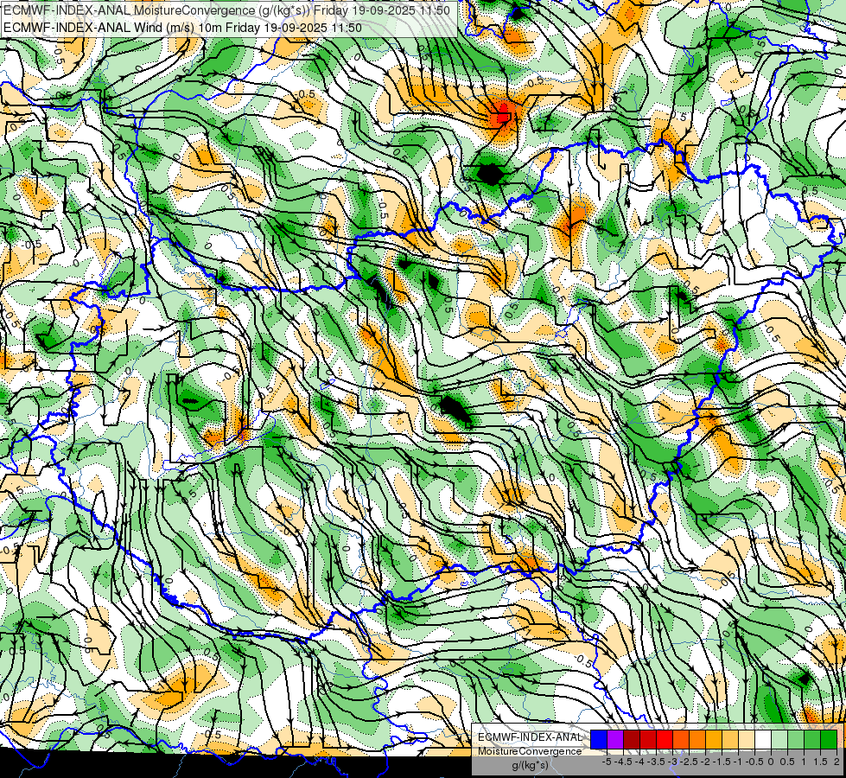Click the green swatch between 1 and 1.5
This screenshot has width=846, height=778.
(x=812, y=739)
